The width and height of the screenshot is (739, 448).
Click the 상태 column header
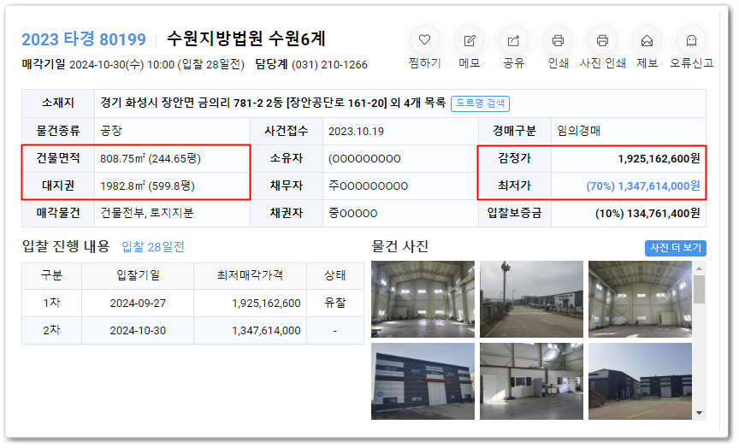(x=335, y=275)
